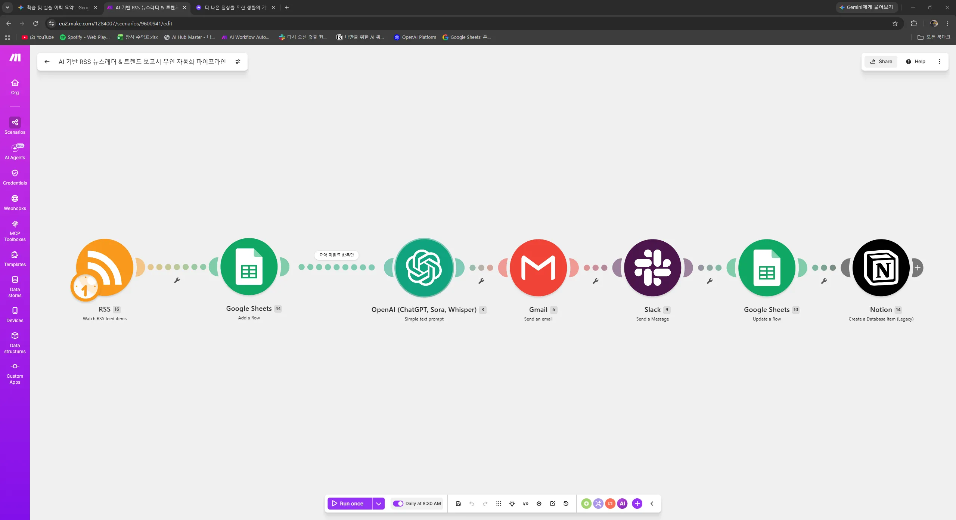
Task: Open the RSS Watch feed items module
Action: tap(105, 267)
